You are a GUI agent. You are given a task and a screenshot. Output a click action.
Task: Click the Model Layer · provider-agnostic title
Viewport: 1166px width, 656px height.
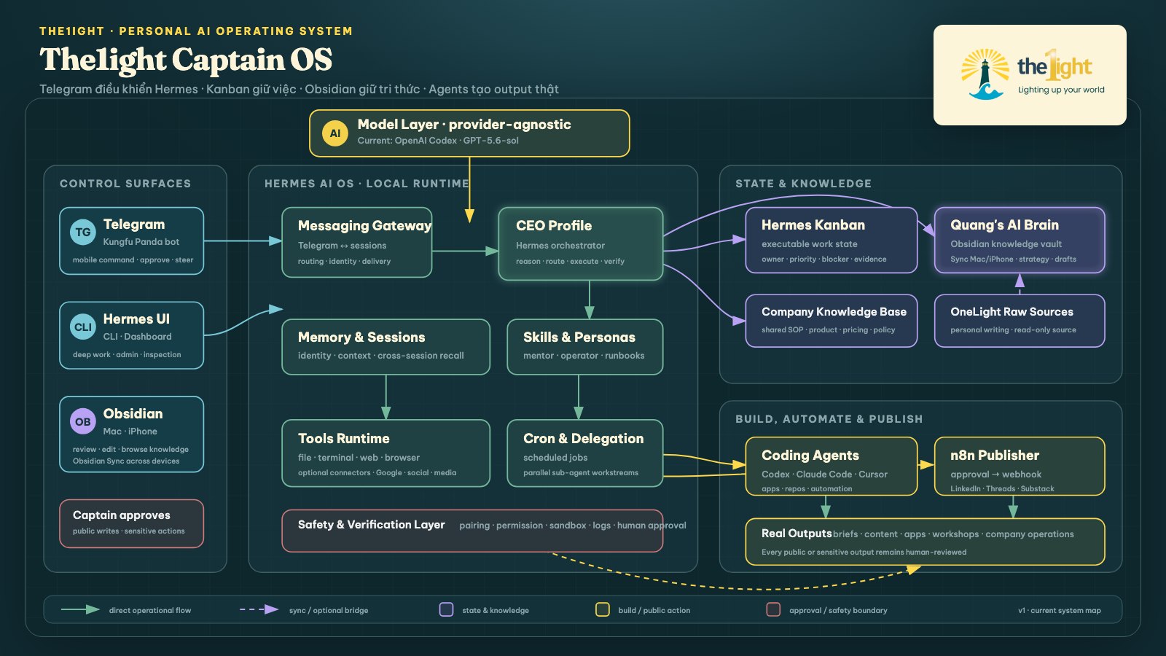point(464,125)
